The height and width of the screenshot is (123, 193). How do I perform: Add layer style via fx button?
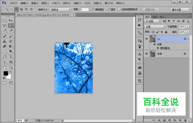(159, 120)
